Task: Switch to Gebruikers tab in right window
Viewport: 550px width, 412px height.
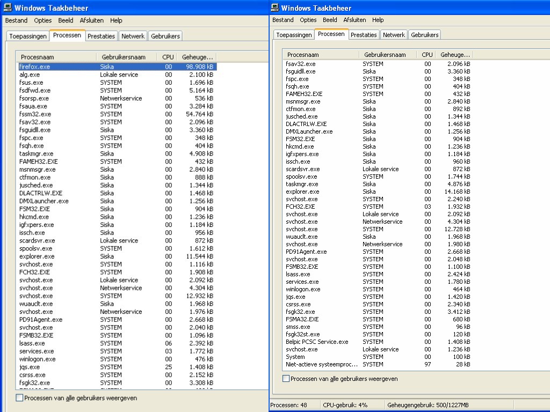Action: (425, 35)
